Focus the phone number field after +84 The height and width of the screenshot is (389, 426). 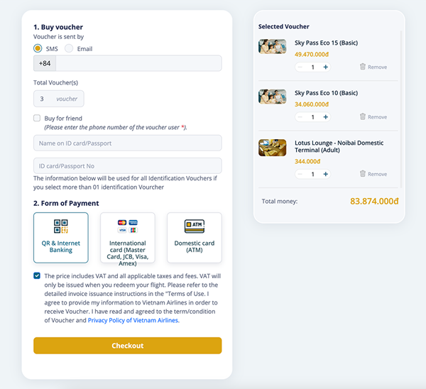138,63
